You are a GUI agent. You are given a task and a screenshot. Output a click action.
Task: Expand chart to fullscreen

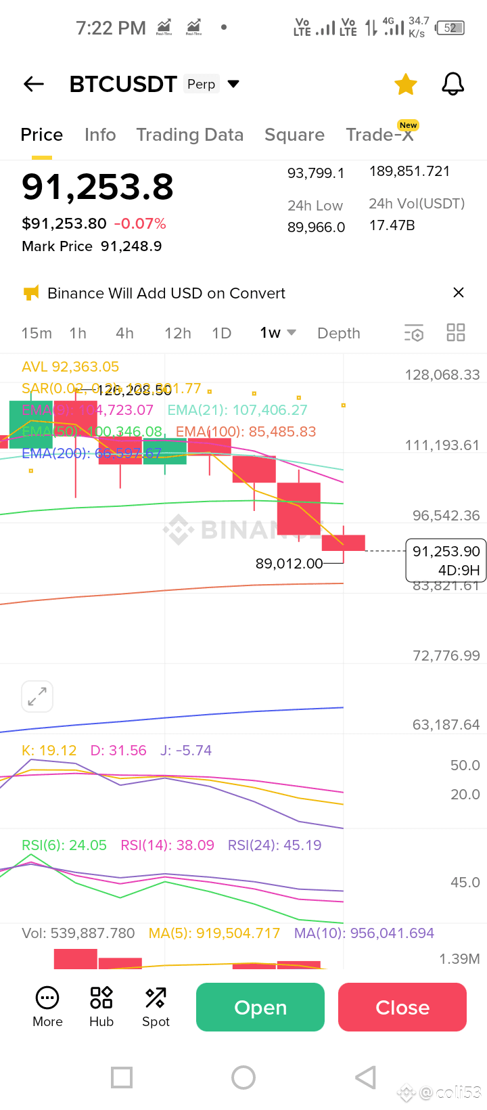[37, 696]
